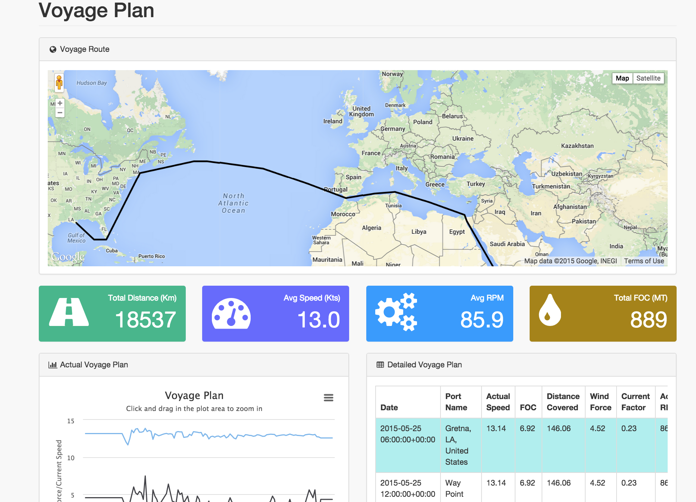The width and height of the screenshot is (696, 502).
Task: Click the Street View pegman icon
Action: [x=59, y=83]
